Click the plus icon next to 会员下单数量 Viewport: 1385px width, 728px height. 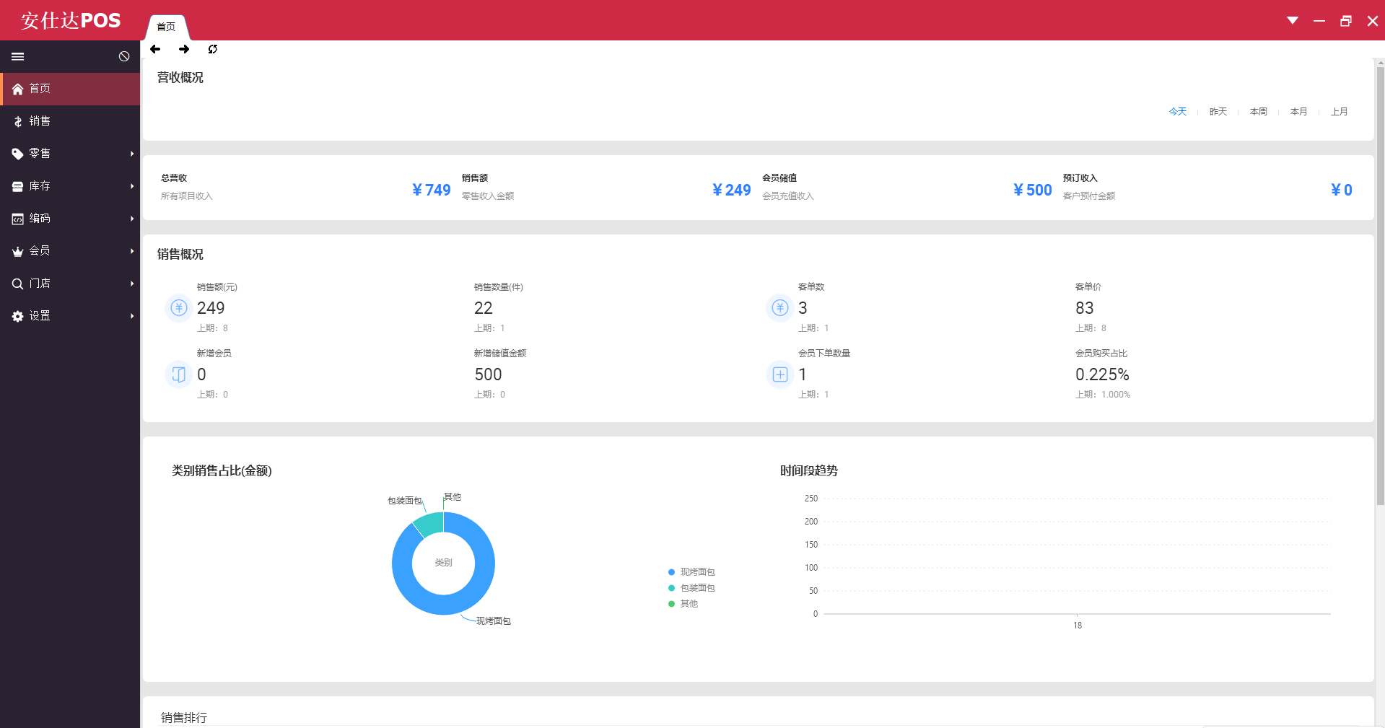(x=780, y=374)
